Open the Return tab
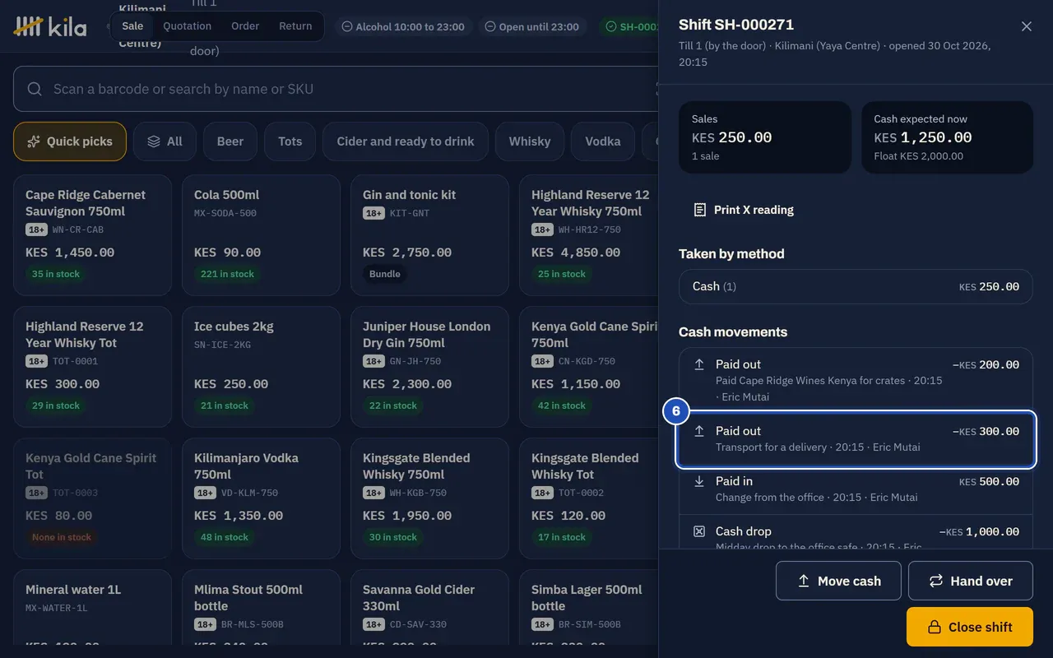1053x658 pixels. [x=295, y=26]
